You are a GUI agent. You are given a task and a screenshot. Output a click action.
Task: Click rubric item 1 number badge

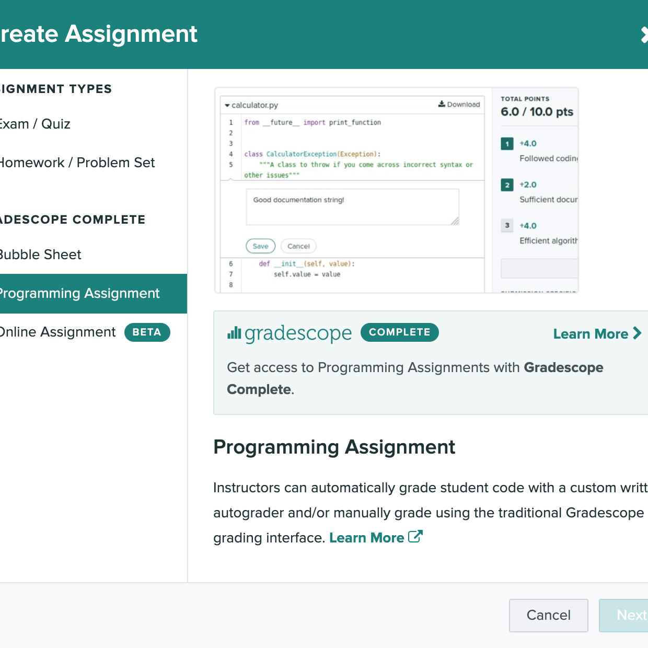pyautogui.click(x=507, y=144)
